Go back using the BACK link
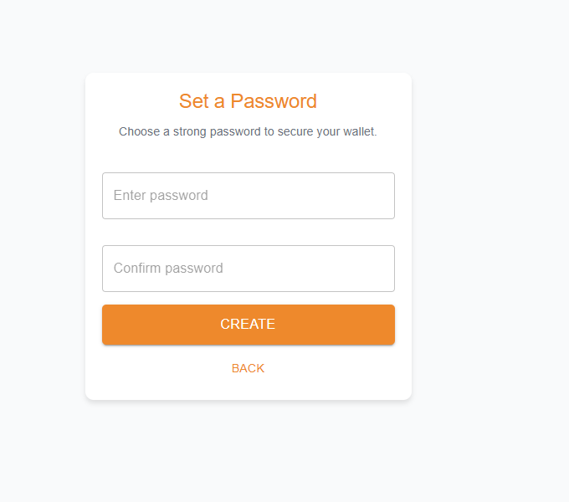The image size is (569, 502). coord(248,368)
